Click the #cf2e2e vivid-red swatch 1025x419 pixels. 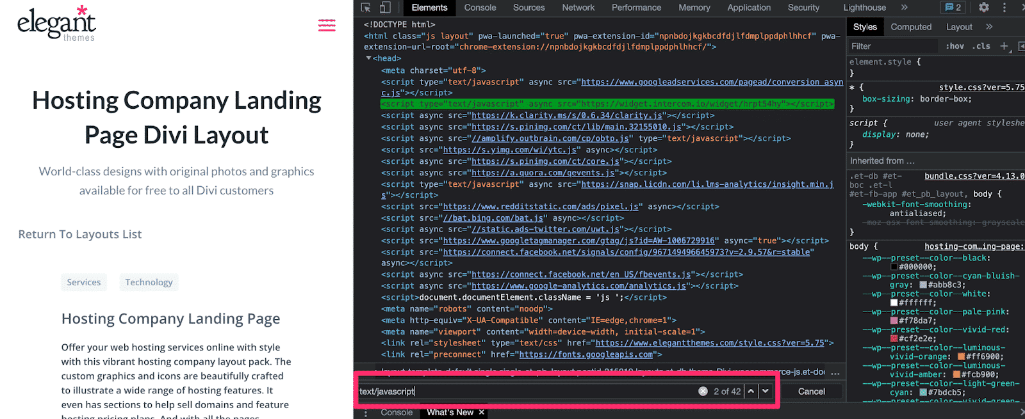tap(894, 339)
